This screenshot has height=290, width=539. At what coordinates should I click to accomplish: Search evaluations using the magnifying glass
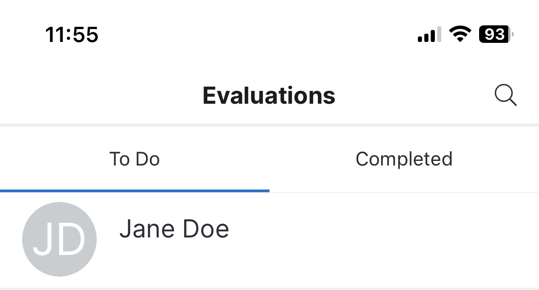505,96
